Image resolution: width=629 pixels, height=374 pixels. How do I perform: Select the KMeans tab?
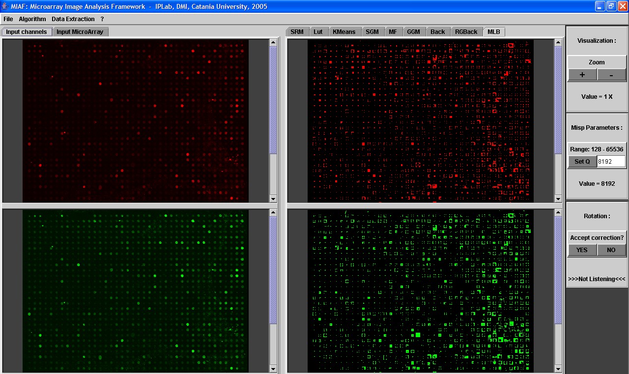click(344, 32)
